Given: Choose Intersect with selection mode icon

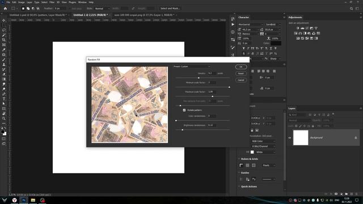Looking at the screenshot, I should coord(38,8).
